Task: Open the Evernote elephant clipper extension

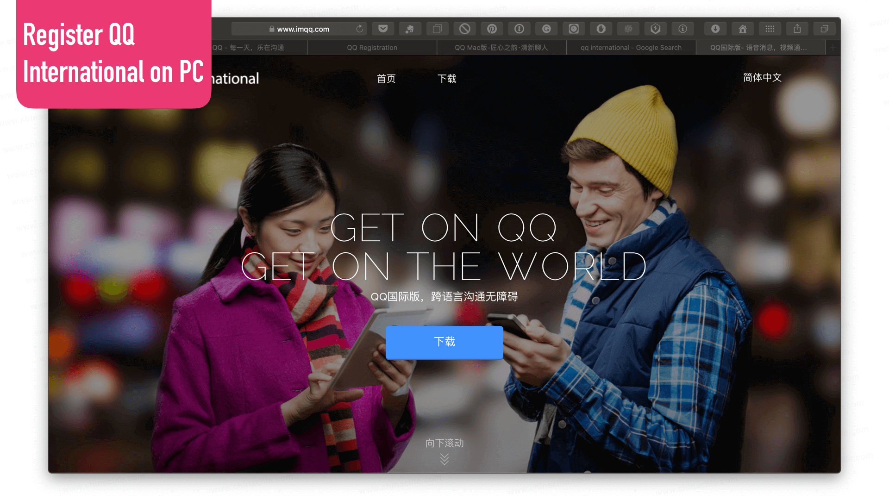Action: [x=410, y=29]
